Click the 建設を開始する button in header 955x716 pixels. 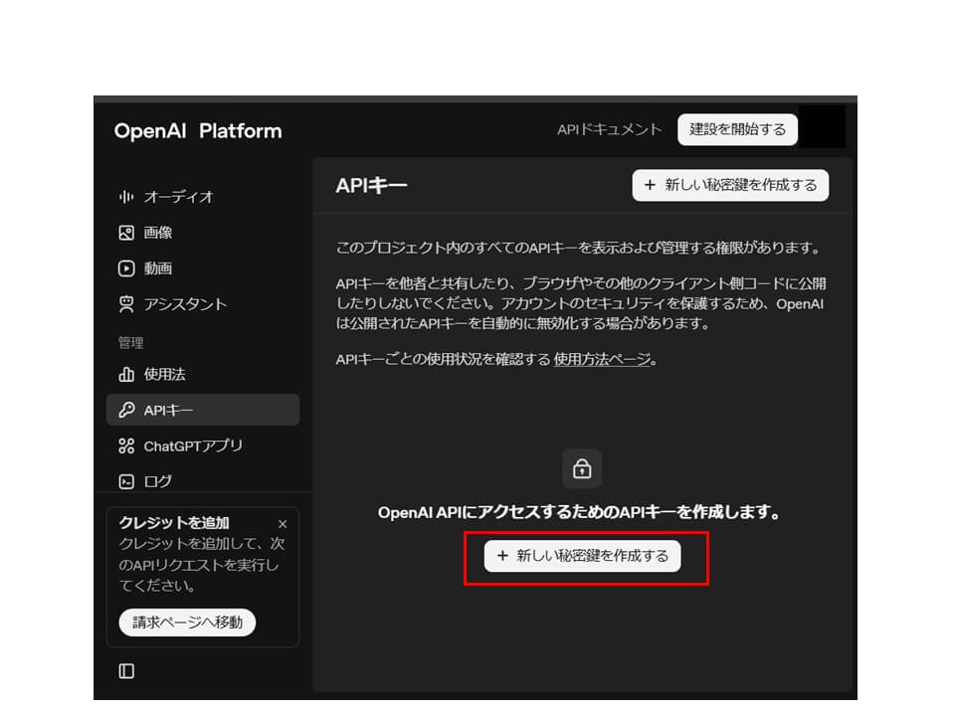[737, 129]
